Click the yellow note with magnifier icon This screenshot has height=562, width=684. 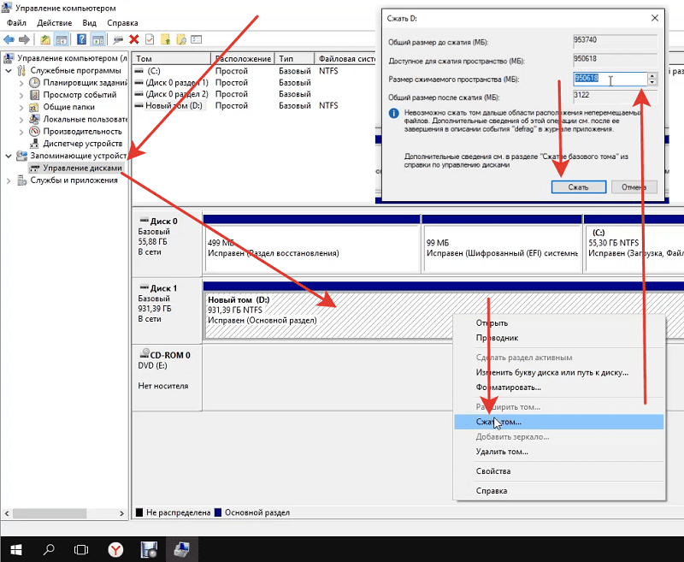pyautogui.click(x=181, y=39)
